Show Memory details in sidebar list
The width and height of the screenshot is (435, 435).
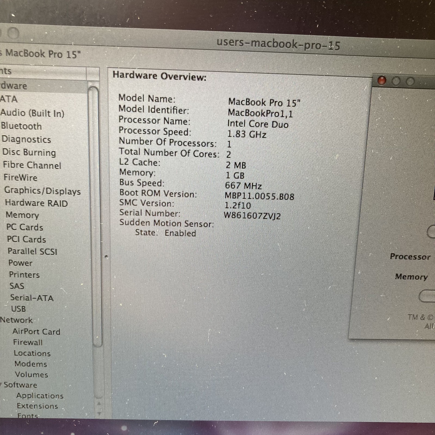coord(23,215)
